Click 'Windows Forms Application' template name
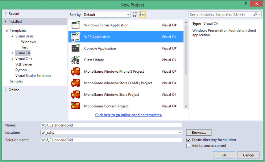Viewport: 265px width, 162px height. [106, 25]
